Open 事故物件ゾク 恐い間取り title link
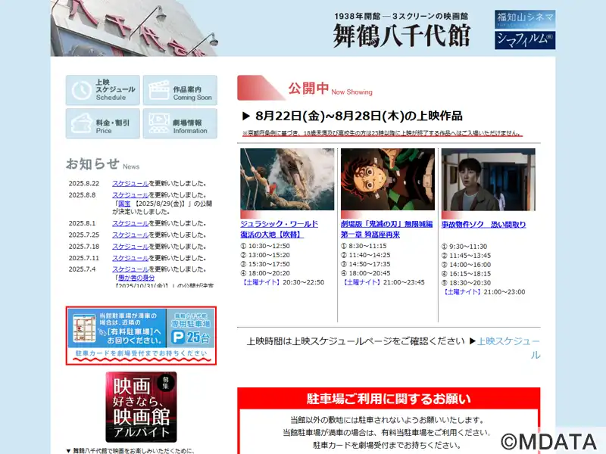 pos(484,224)
